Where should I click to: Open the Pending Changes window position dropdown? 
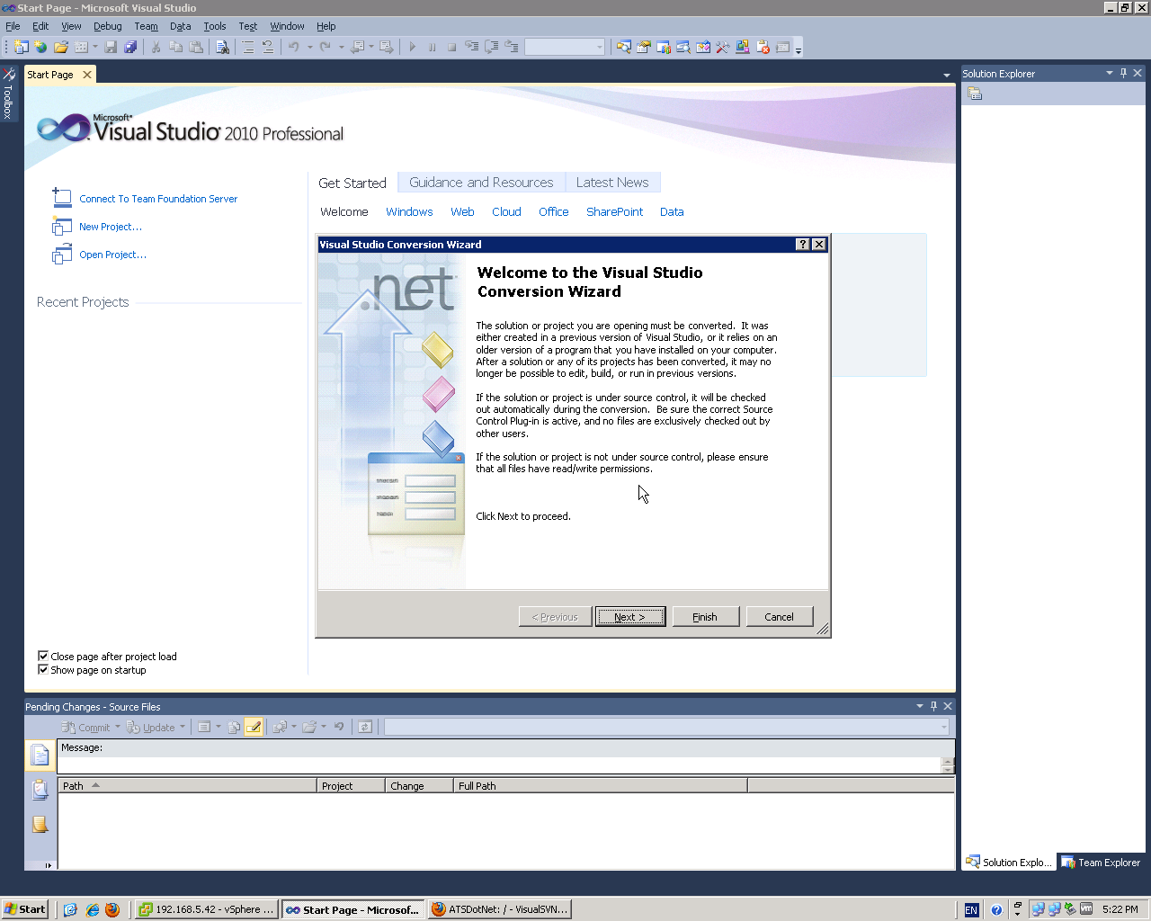pos(920,706)
